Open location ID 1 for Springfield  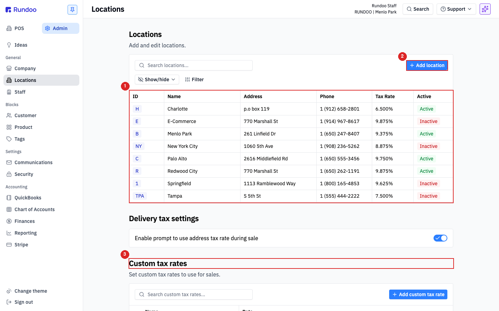pos(137,183)
